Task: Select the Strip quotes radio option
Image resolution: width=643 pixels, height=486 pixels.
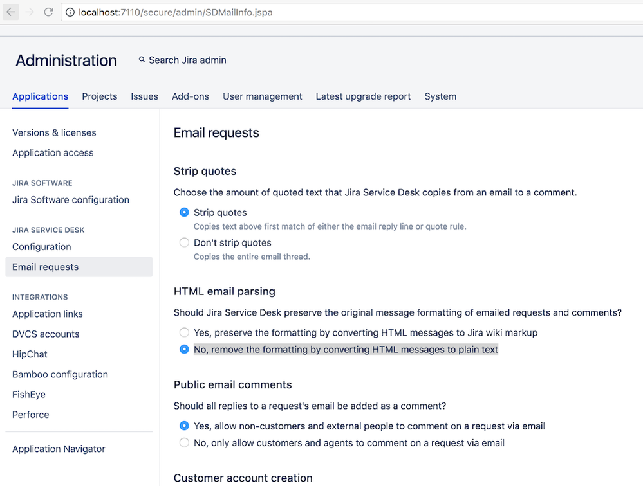Action: click(184, 212)
